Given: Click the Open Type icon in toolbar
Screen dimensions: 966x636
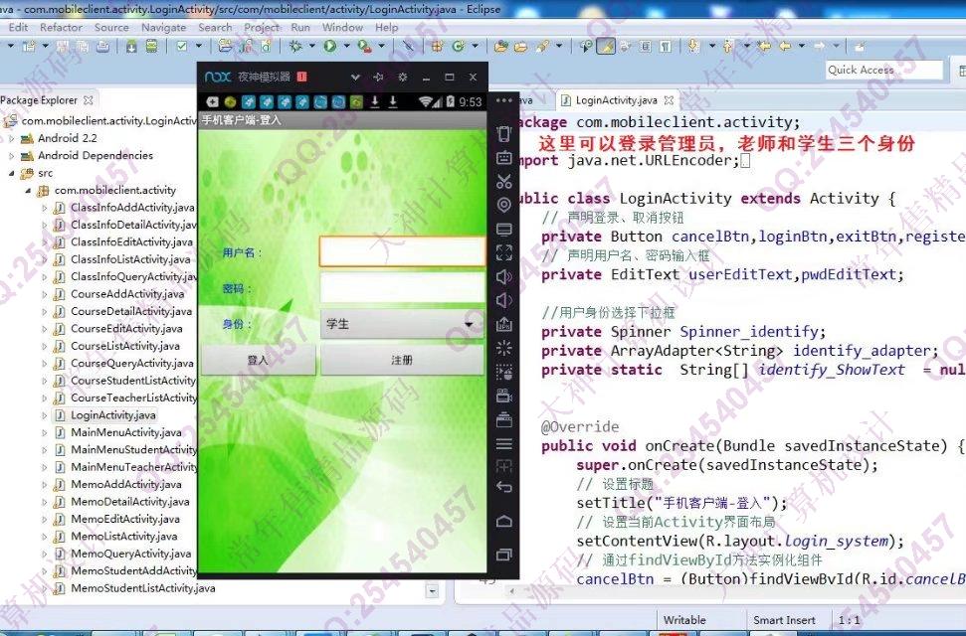Looking at the screenshot, I should (500, 46).
